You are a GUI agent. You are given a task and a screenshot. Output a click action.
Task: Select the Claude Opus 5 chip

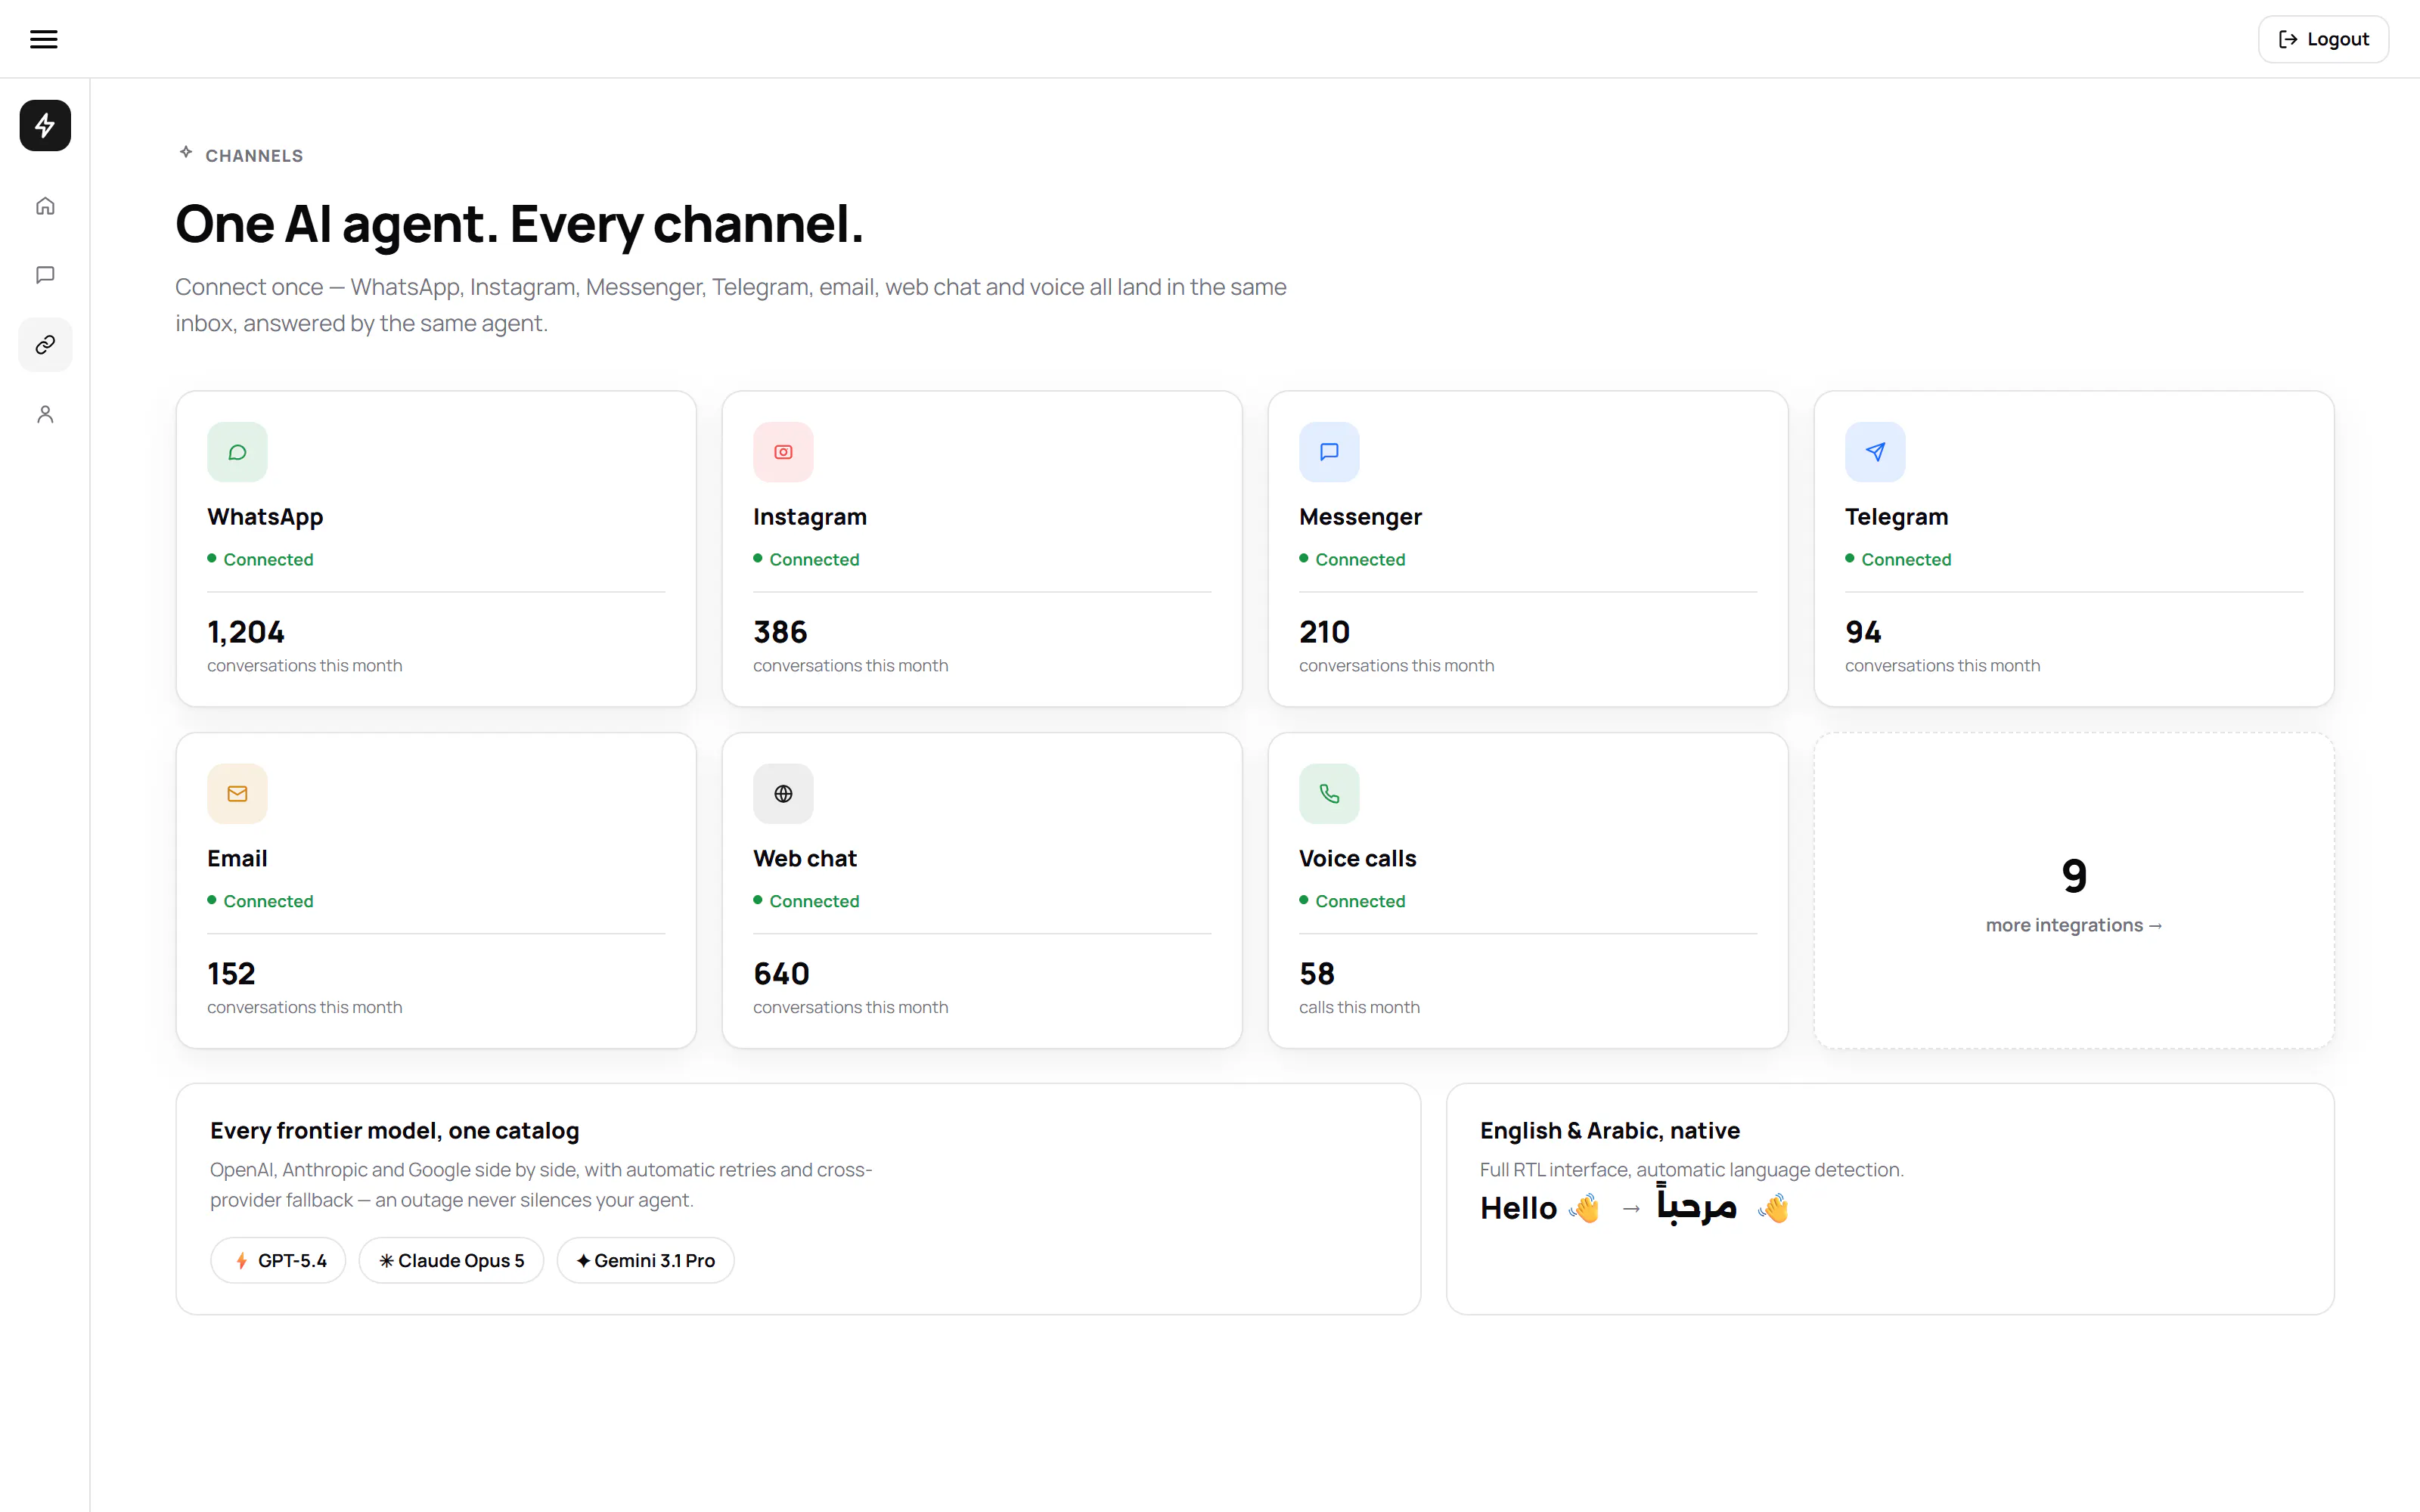pyautogui.click(x=451, y=1260)
